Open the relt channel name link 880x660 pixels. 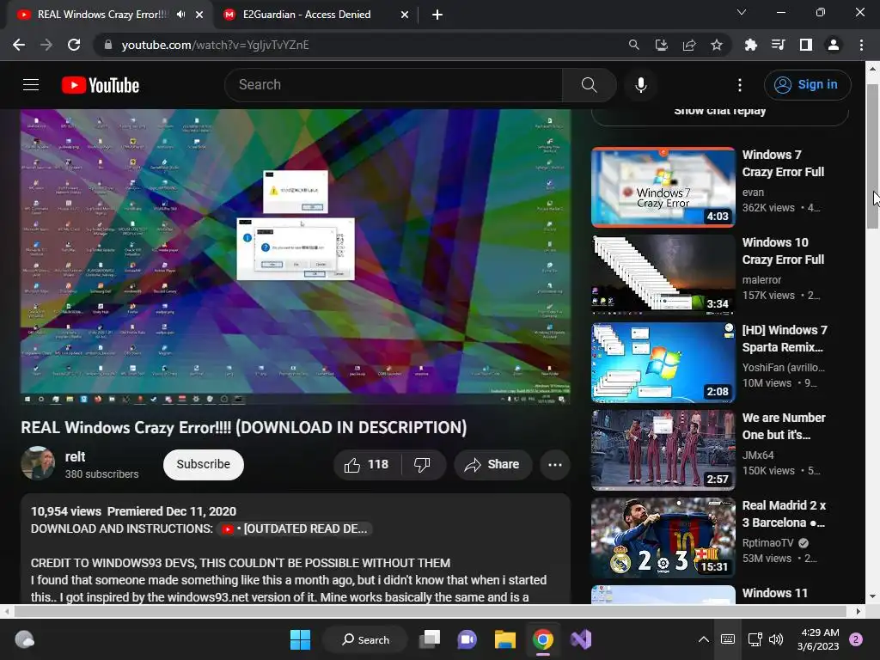click(76, 457)
